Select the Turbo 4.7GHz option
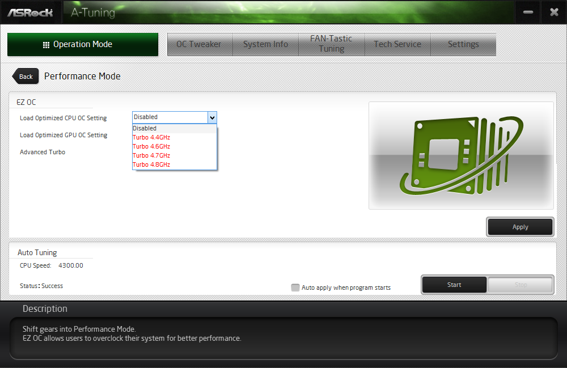567x368 pixels. [174, 155]
